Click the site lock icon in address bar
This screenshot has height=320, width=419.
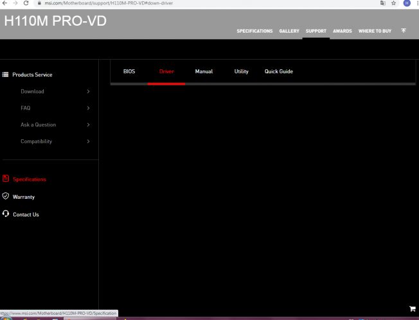pos(39,3)
